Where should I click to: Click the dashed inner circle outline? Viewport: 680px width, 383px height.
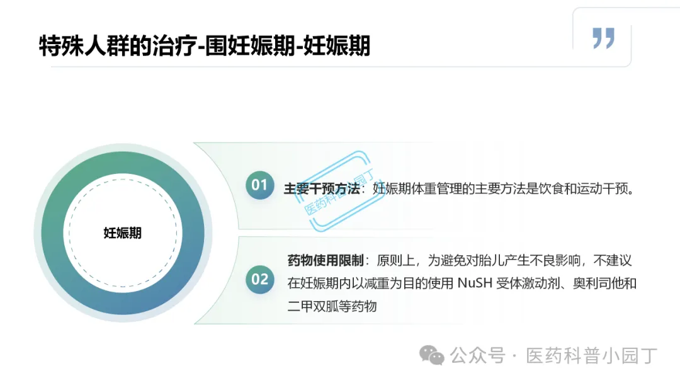pyautogui.click(x=123, y=233)
